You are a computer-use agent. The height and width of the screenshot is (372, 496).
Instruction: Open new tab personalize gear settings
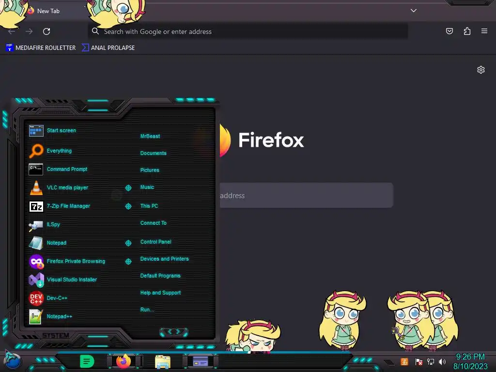(481, 70)
